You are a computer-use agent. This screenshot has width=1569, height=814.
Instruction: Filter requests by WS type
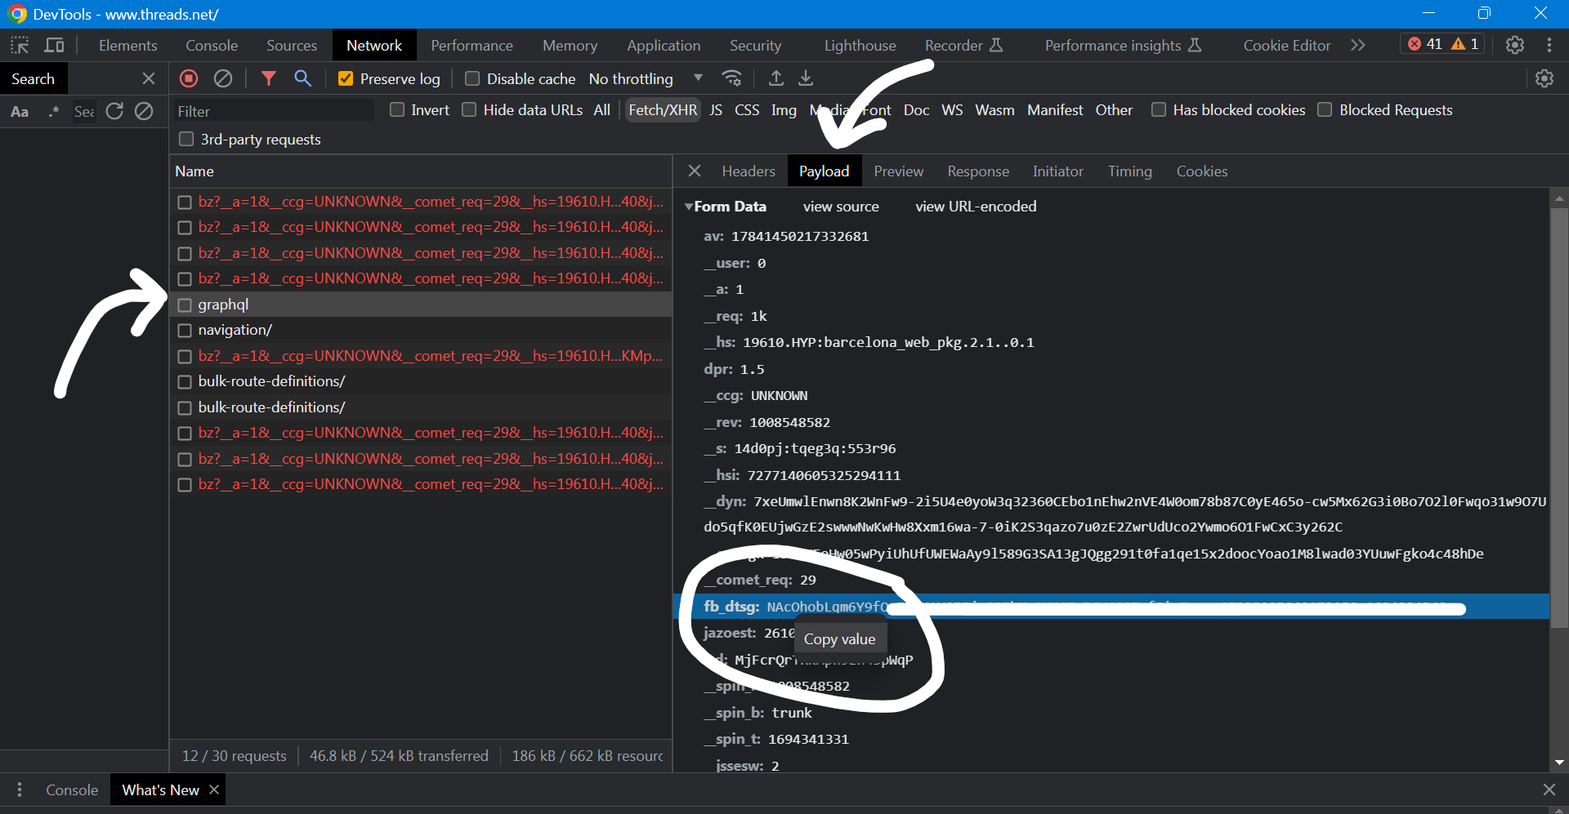(952, 109)
